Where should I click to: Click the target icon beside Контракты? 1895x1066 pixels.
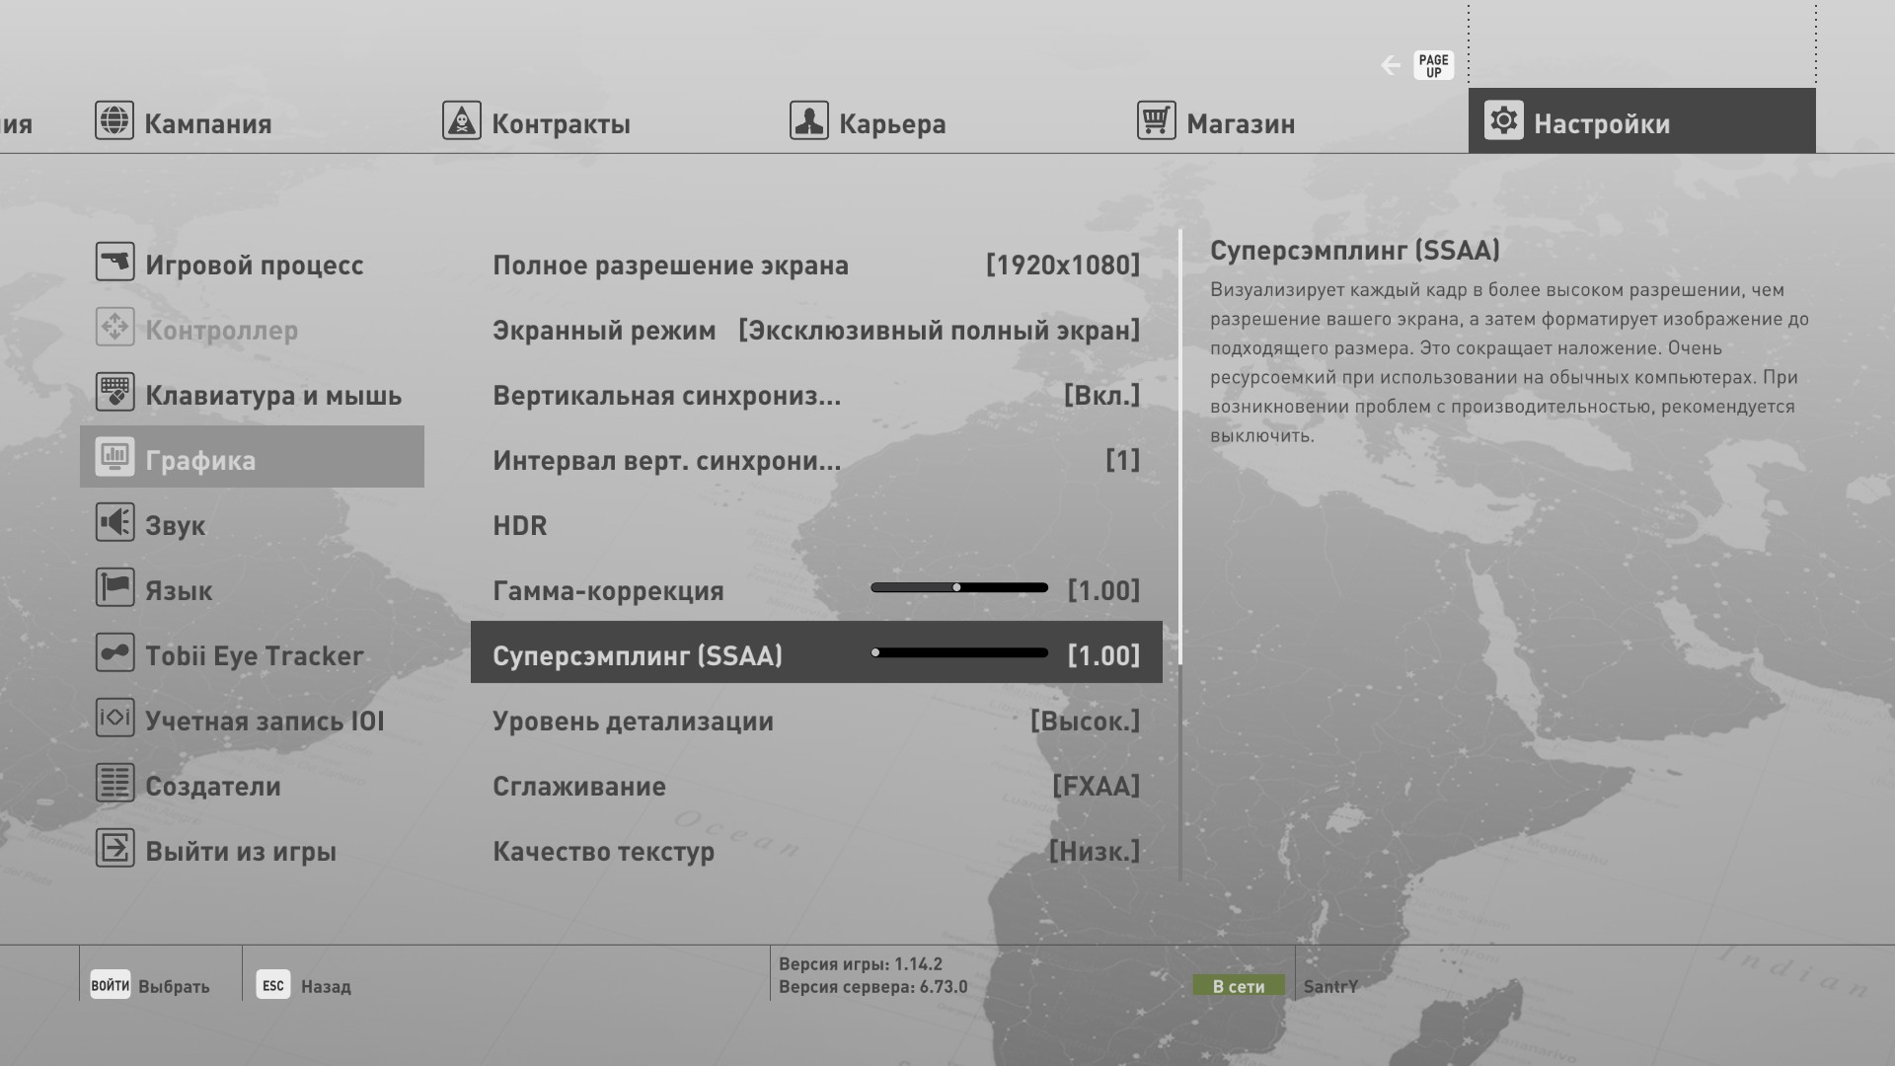[x=462, y=120]
